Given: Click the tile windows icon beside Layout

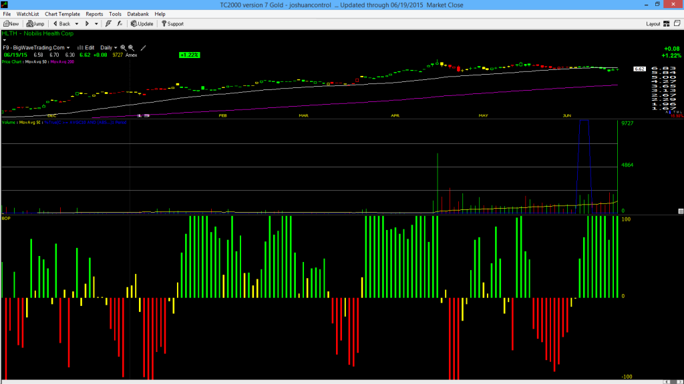Looking at the screenshot, I should pos(677,23).
